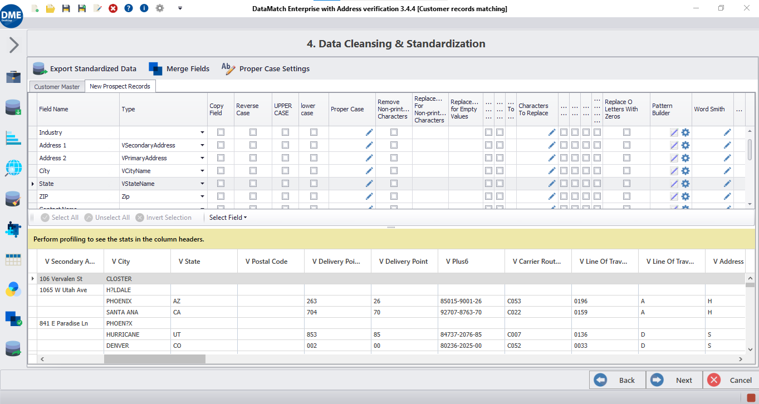The image size is (759, 404).
Task: Switch to Customer Master tab
Action: click(x=57, y=87)
